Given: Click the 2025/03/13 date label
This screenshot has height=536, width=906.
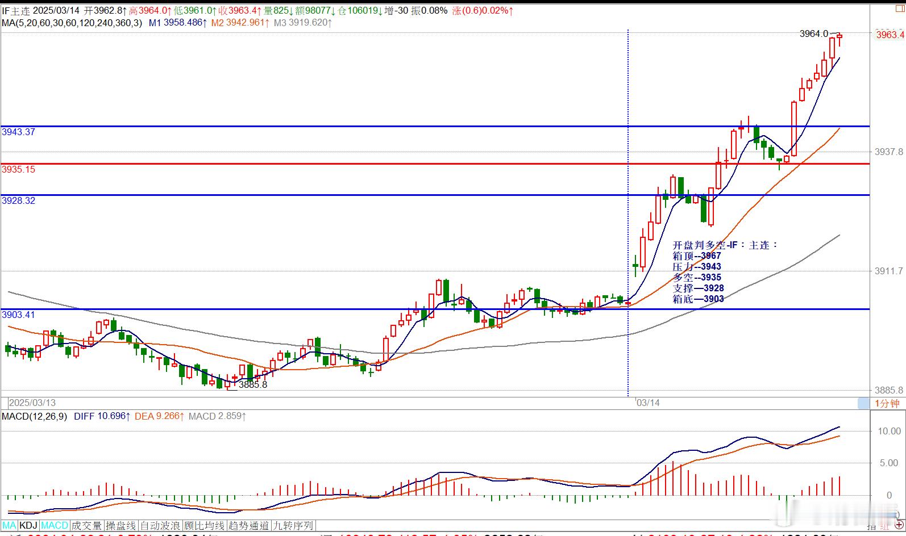Looking at the screenshot, I should coord(32,403).
